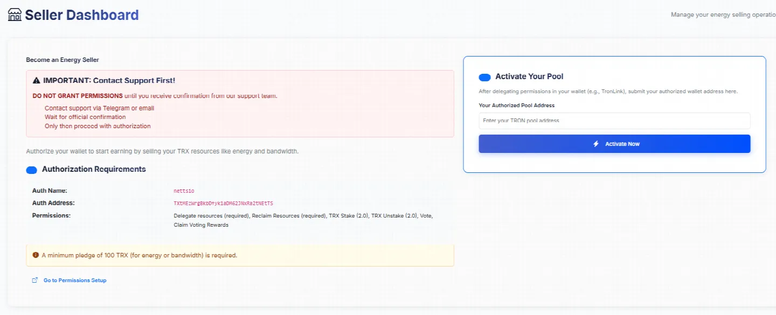Select the Auth Address value starting with TXtMEz
The width and height of the screenshot is (776, 315).
pyautogui.click(x=223, y=204)
